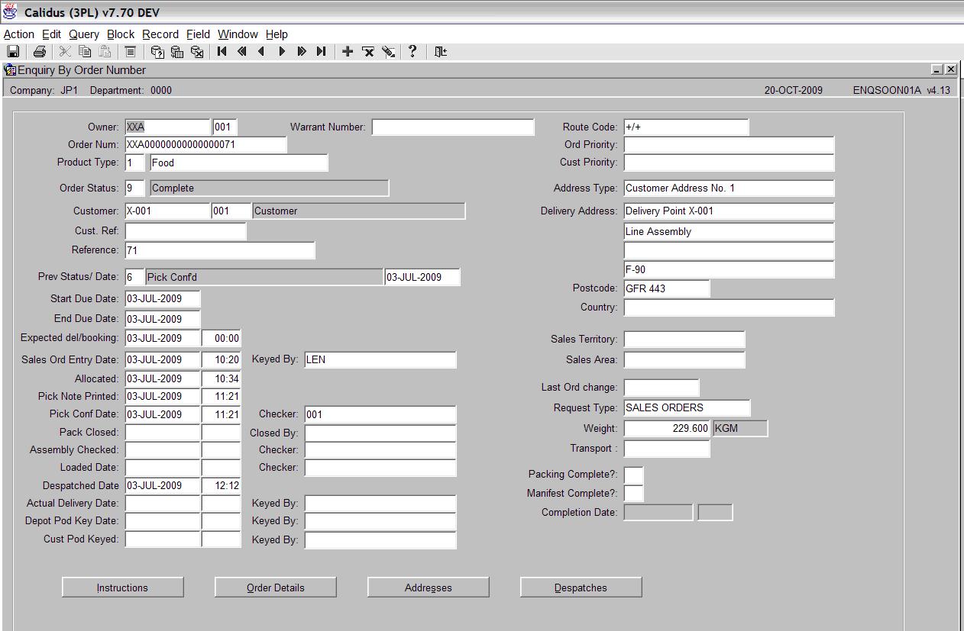Click the Sales Territory field
The width and height of the screenshot is (964, 631).
coord(684,340)
